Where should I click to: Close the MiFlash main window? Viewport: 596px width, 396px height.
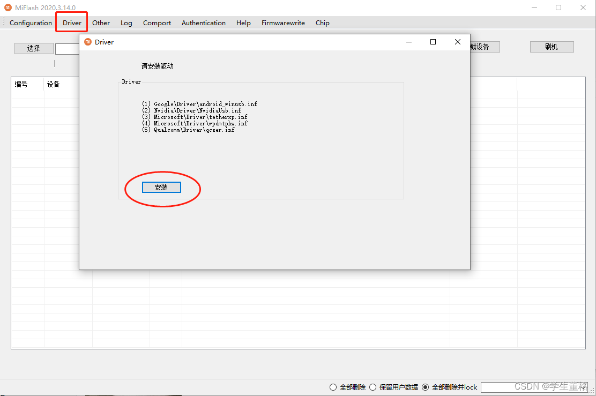click(x=583, y=8)
